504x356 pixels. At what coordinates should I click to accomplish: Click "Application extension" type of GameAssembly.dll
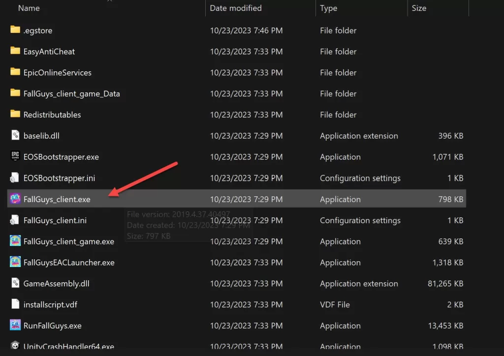(x=359, y=283)
